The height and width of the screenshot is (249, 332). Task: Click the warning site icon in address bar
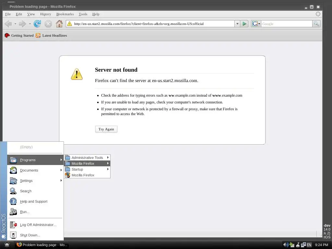69,24
